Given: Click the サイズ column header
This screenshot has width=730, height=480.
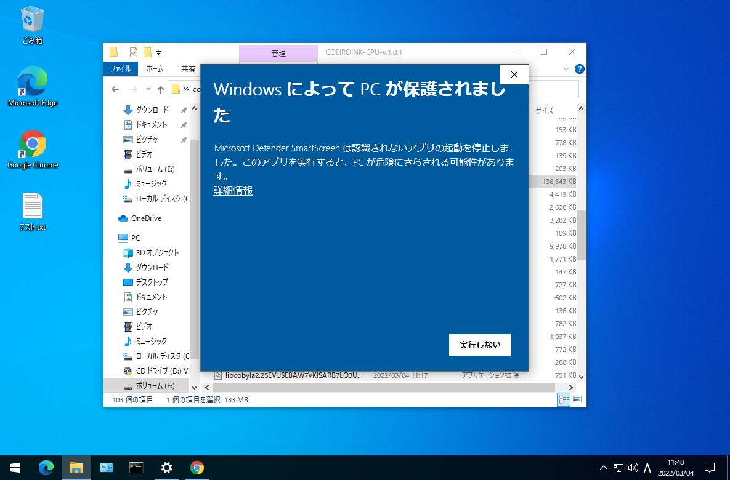Looking at the screenshot, I should [544, 110].
